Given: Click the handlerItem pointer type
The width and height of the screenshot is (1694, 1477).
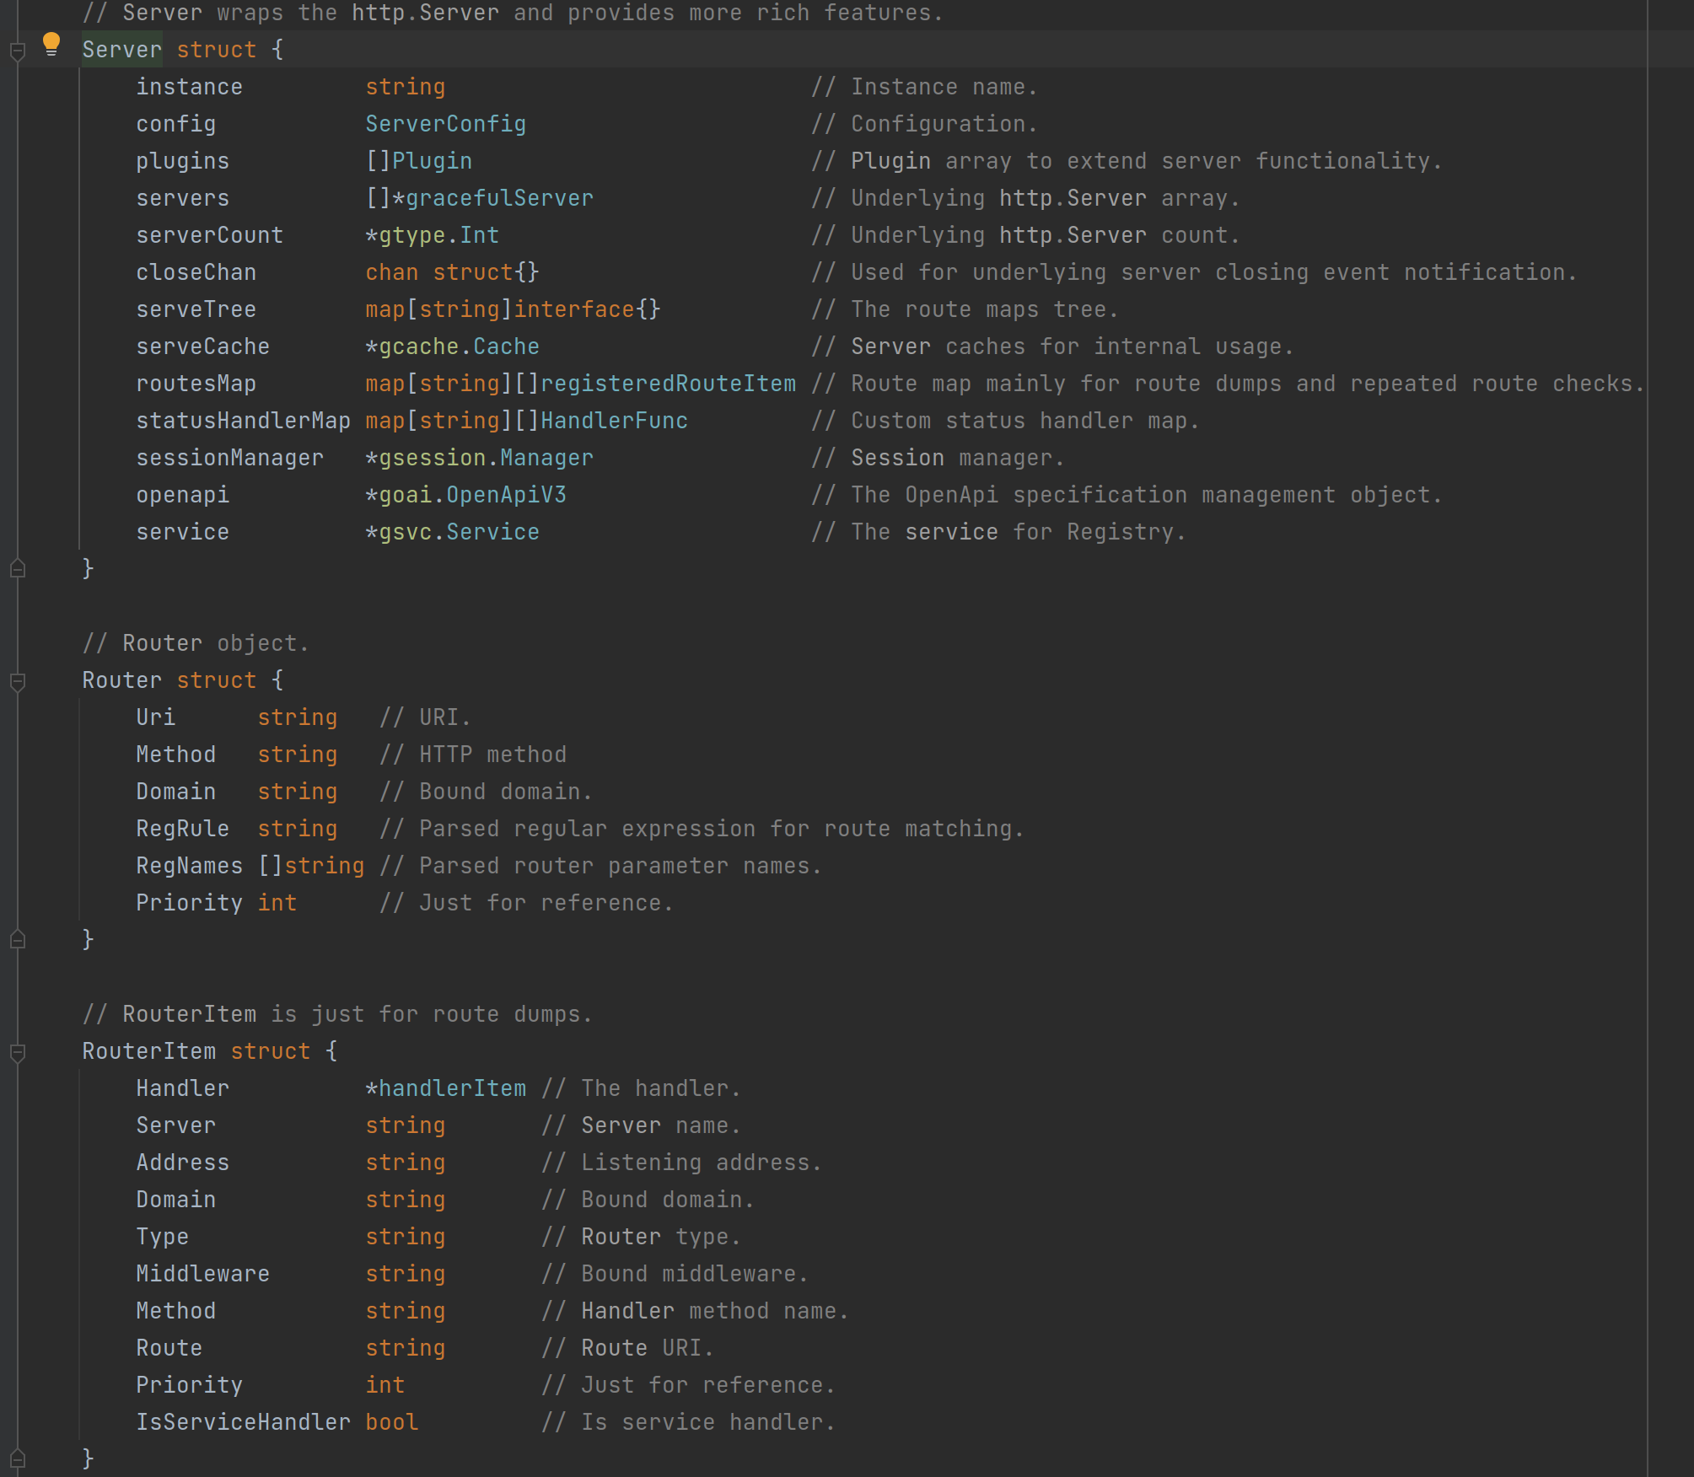Looking at the screenshot, I should [x=452, y=1088].
